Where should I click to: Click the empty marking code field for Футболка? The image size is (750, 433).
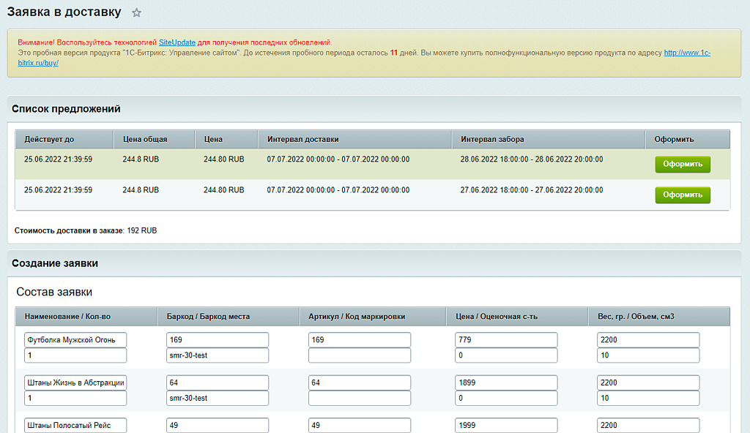(x=360, y=355)
